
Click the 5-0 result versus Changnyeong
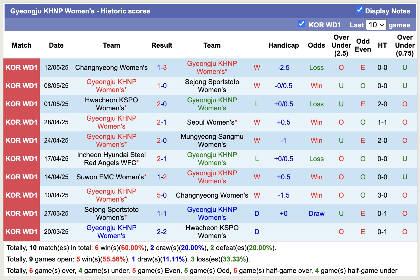(x=162, y=195)
